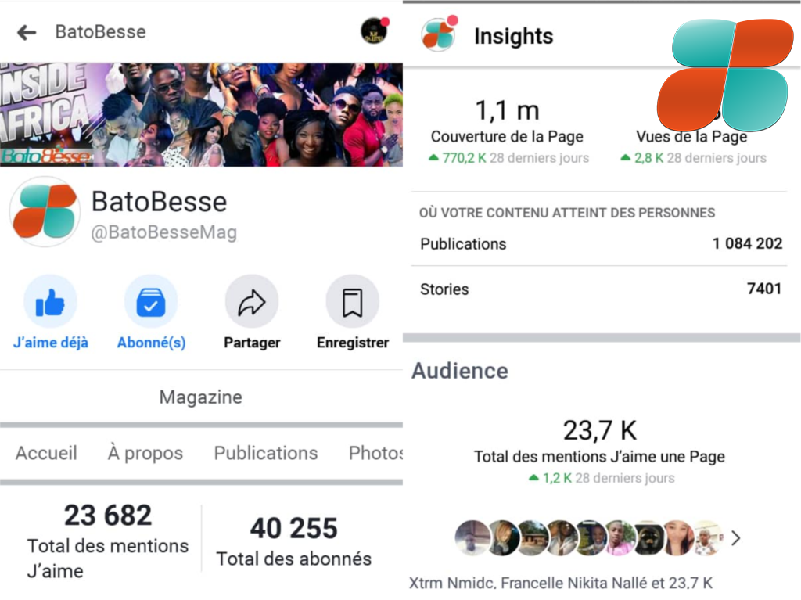Switch to the À propos tab
Viewport: 801px width, 600px height.
point(145,453)
